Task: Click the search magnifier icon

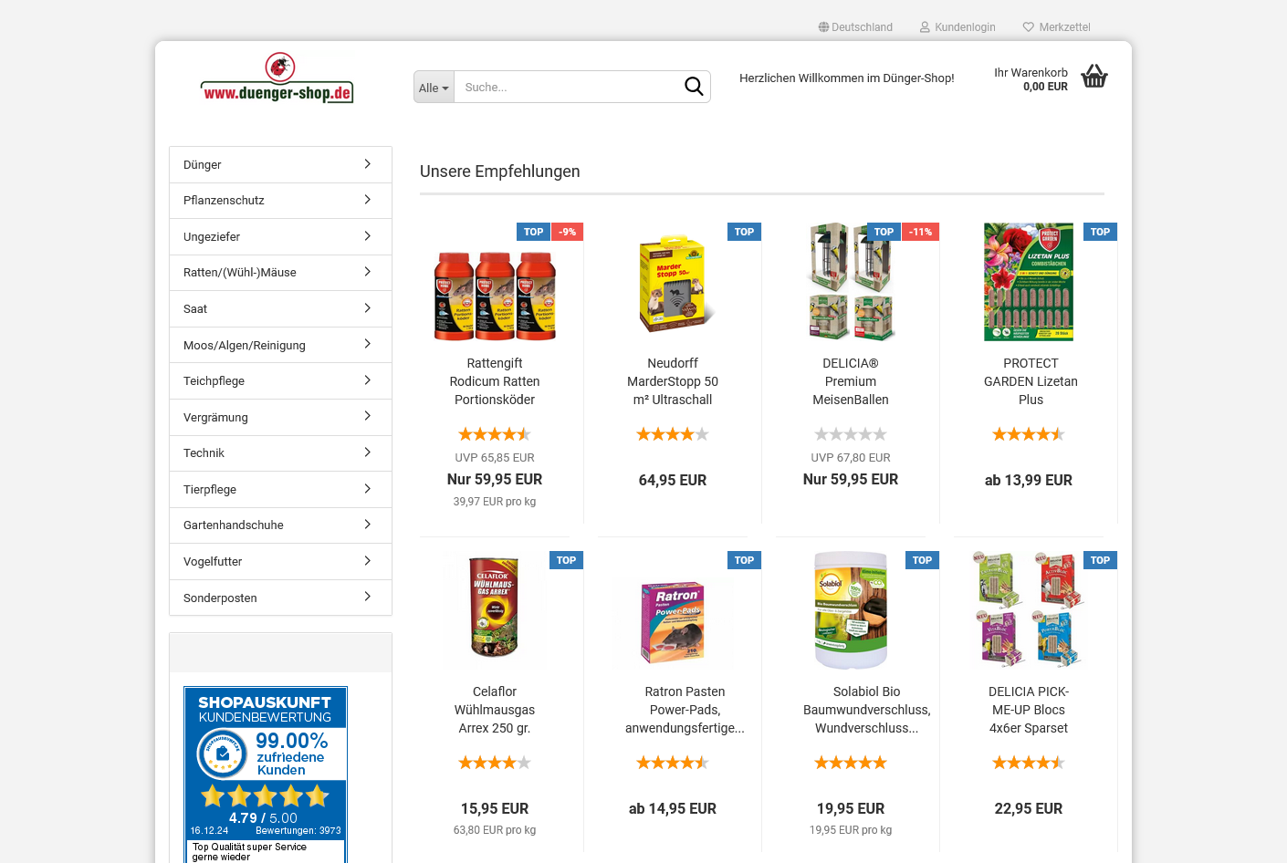Action: click(x=694, y=87)
